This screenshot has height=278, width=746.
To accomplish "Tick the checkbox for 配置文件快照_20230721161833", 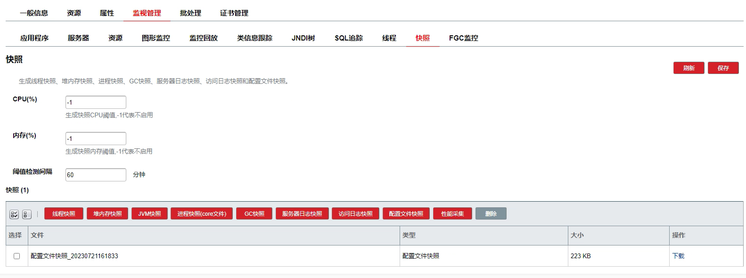I will pos(17,256).
